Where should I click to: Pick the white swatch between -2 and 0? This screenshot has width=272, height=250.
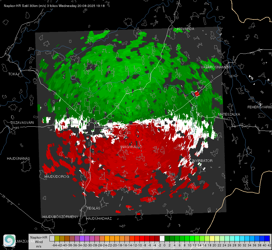click(x=162, y=238)
